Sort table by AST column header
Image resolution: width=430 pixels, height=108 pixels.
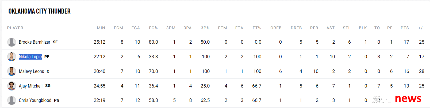331,28
